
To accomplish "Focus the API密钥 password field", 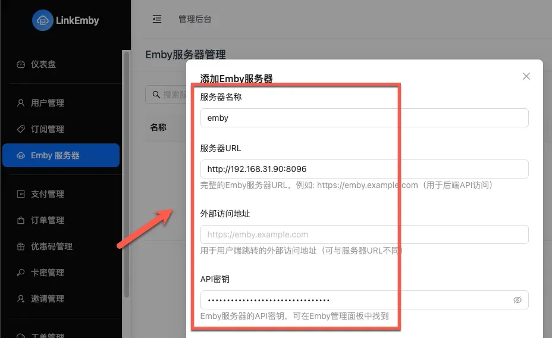I will (x=365, y=300).
